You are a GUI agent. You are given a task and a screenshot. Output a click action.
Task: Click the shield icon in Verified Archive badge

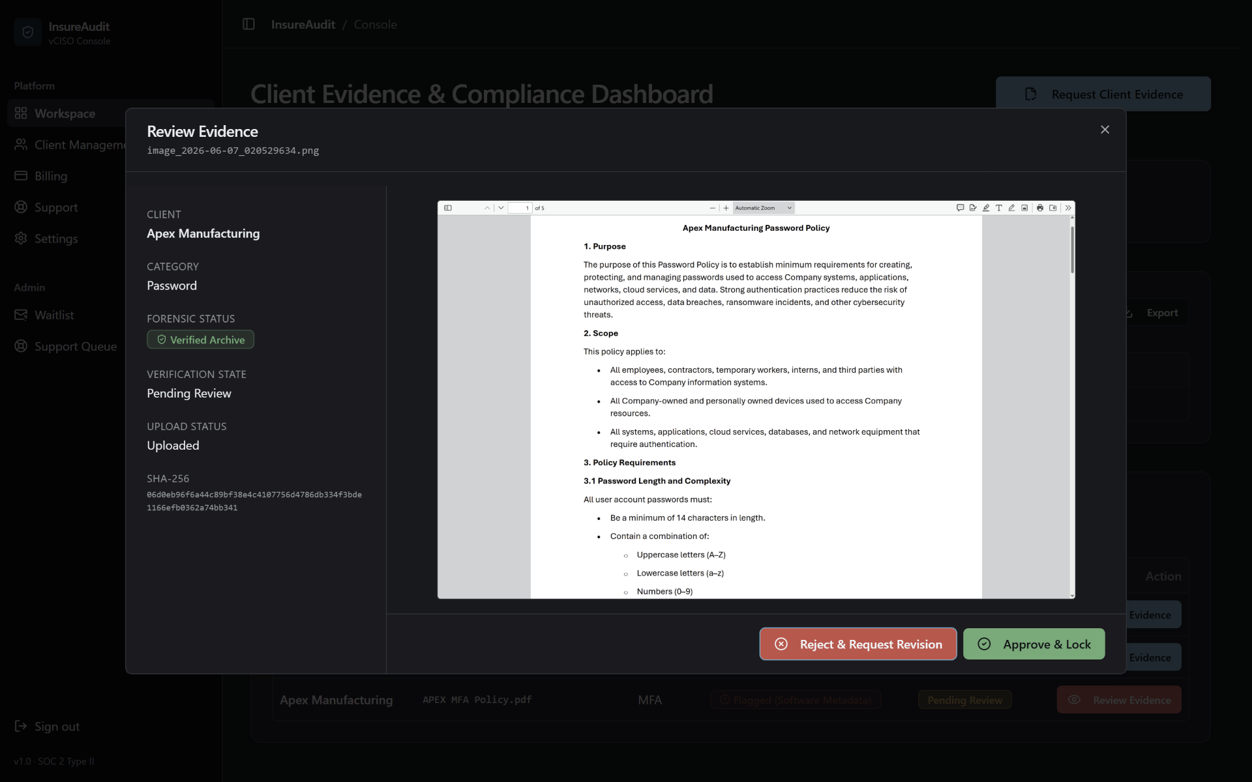(x=162, y=340)
